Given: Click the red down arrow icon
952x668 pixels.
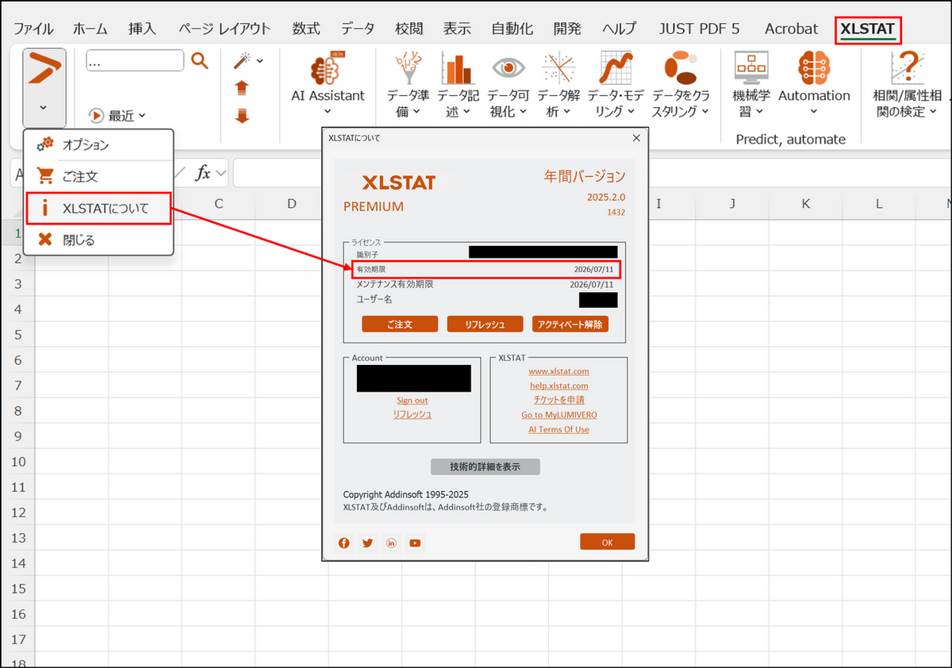Looking at the screenshot, I should (x=242, y=116).
